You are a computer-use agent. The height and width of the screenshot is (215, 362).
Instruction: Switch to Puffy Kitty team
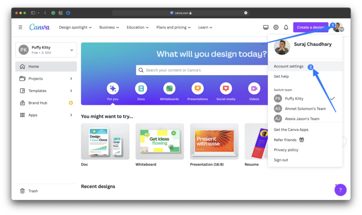tap(305, 99)
